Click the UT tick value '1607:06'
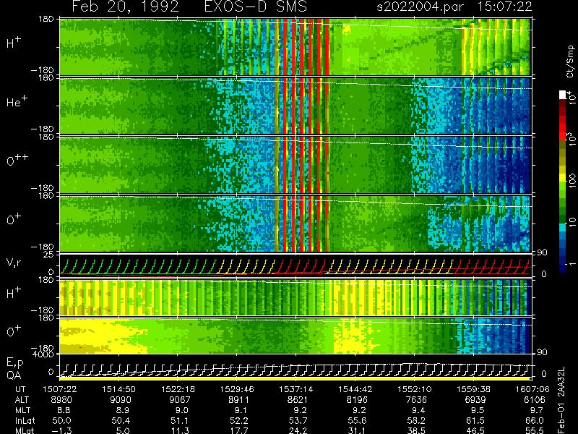Screen dimensions: 578x434 [x=532, y=389]
